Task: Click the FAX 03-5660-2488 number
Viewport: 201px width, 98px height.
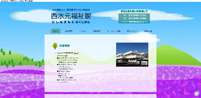Action: (137, 18)
